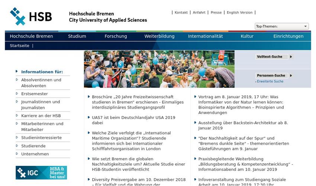
Task: Open the Top-Themen dropdown
Action: pos(281,26)
